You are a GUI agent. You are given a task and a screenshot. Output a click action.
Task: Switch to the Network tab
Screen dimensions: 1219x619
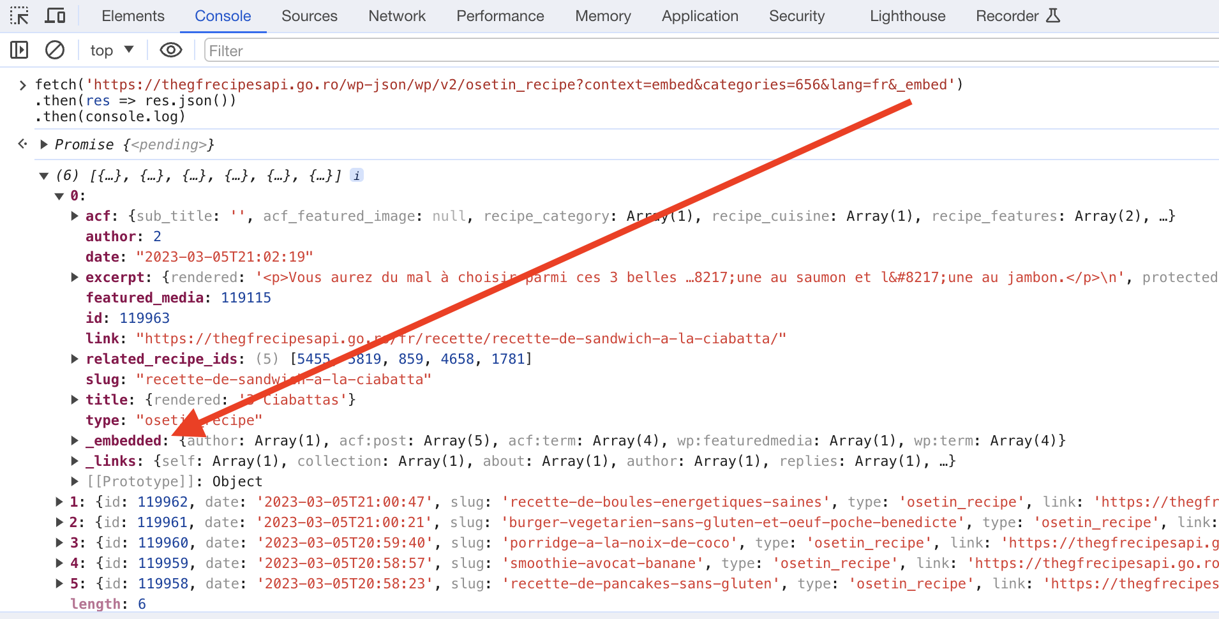tap(396, 16)
